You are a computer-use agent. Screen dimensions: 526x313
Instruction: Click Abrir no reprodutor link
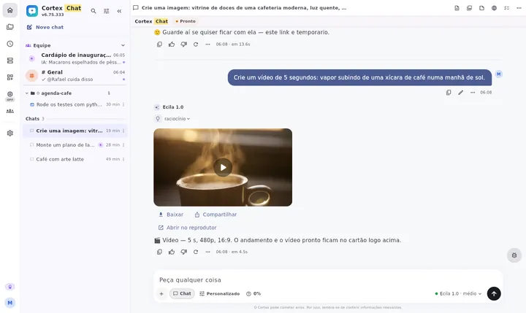click(187, 228)
